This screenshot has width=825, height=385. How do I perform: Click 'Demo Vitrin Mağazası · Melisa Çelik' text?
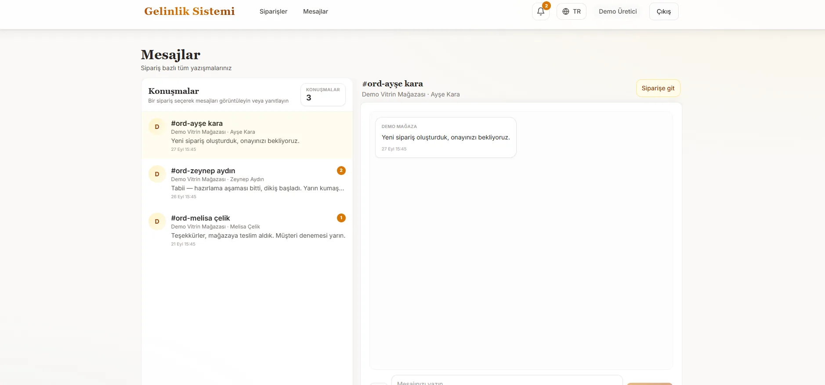(215, 227)
